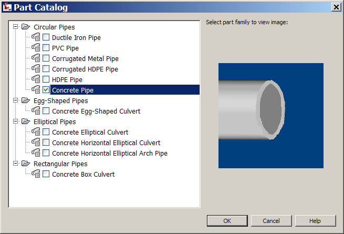
Task: Click the part icon beside Corrugated Metal Pipe
Action: pyautogui.click(x=36, y=58)
